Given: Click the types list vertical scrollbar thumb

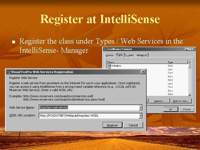Looking at the screenshot, I should pos(189,66).
